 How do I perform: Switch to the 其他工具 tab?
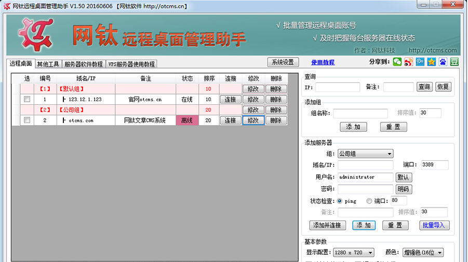pos(48,64)
